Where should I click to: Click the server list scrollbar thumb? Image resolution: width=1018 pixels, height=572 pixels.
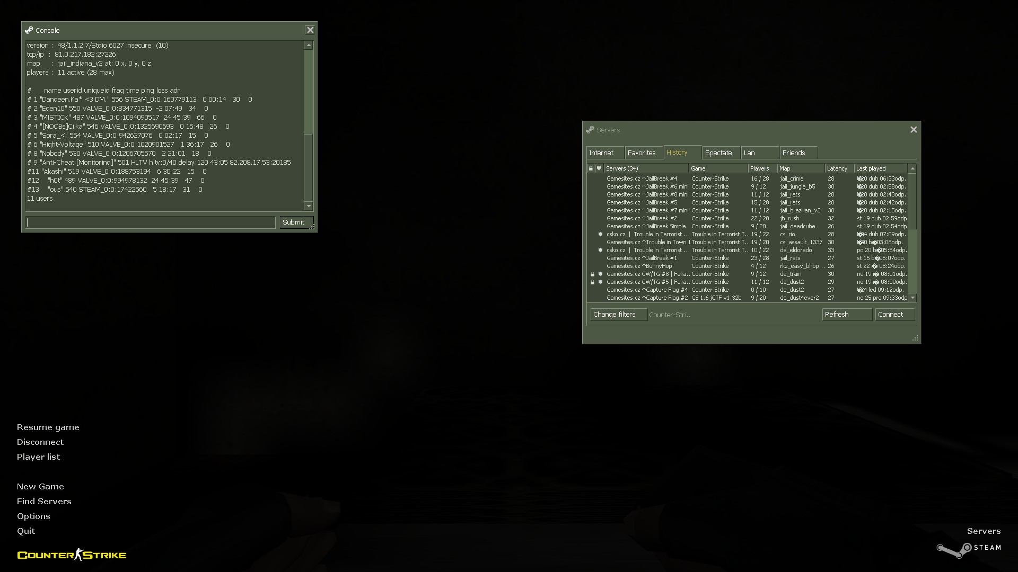912,201
